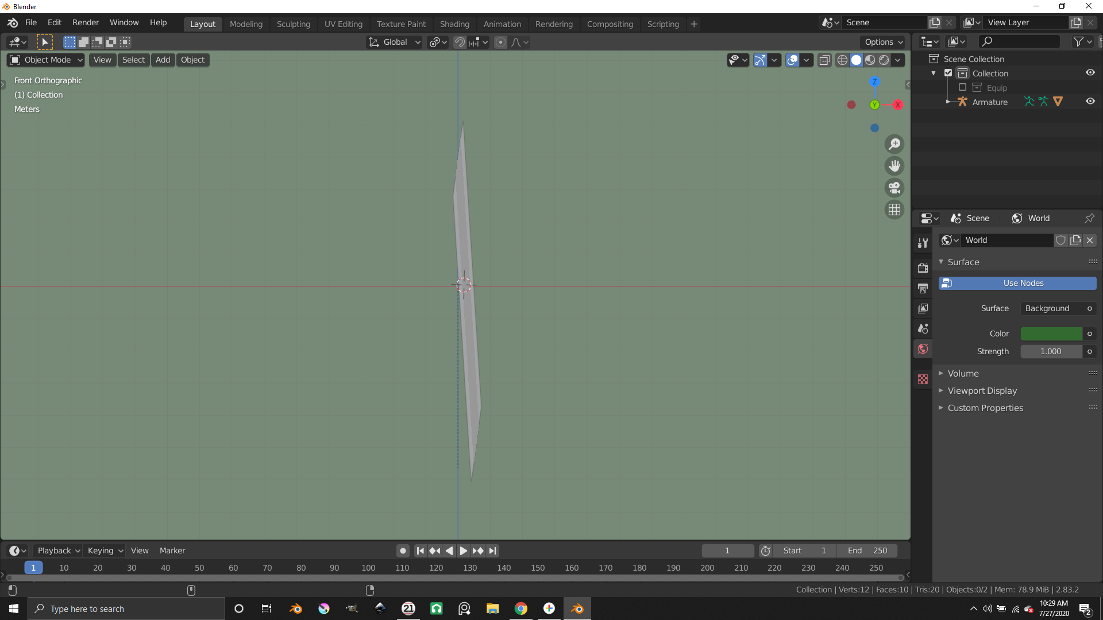Click the Use Nodes button

1017,284
